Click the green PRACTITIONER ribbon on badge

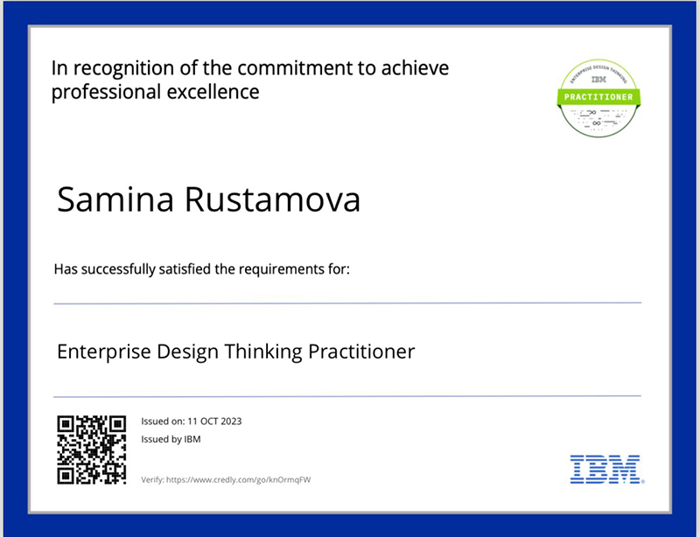(x=598, y=97)
